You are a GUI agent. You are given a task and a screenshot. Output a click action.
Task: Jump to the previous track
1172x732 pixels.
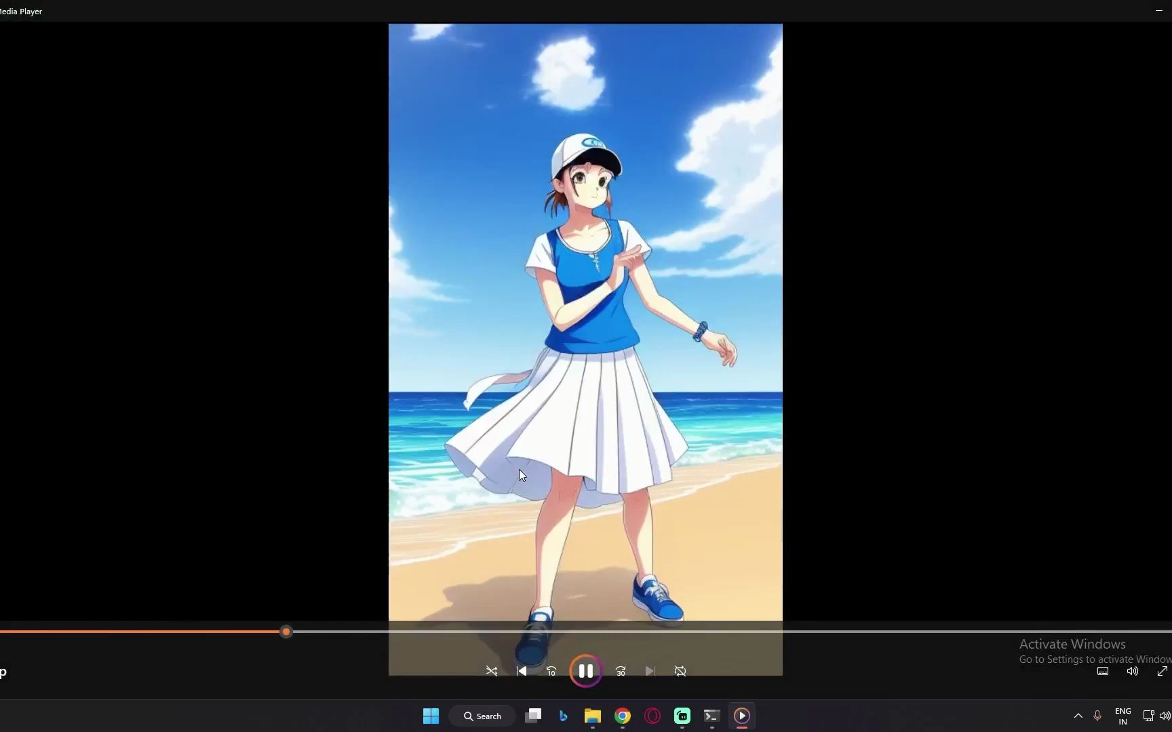pos(522,671)
